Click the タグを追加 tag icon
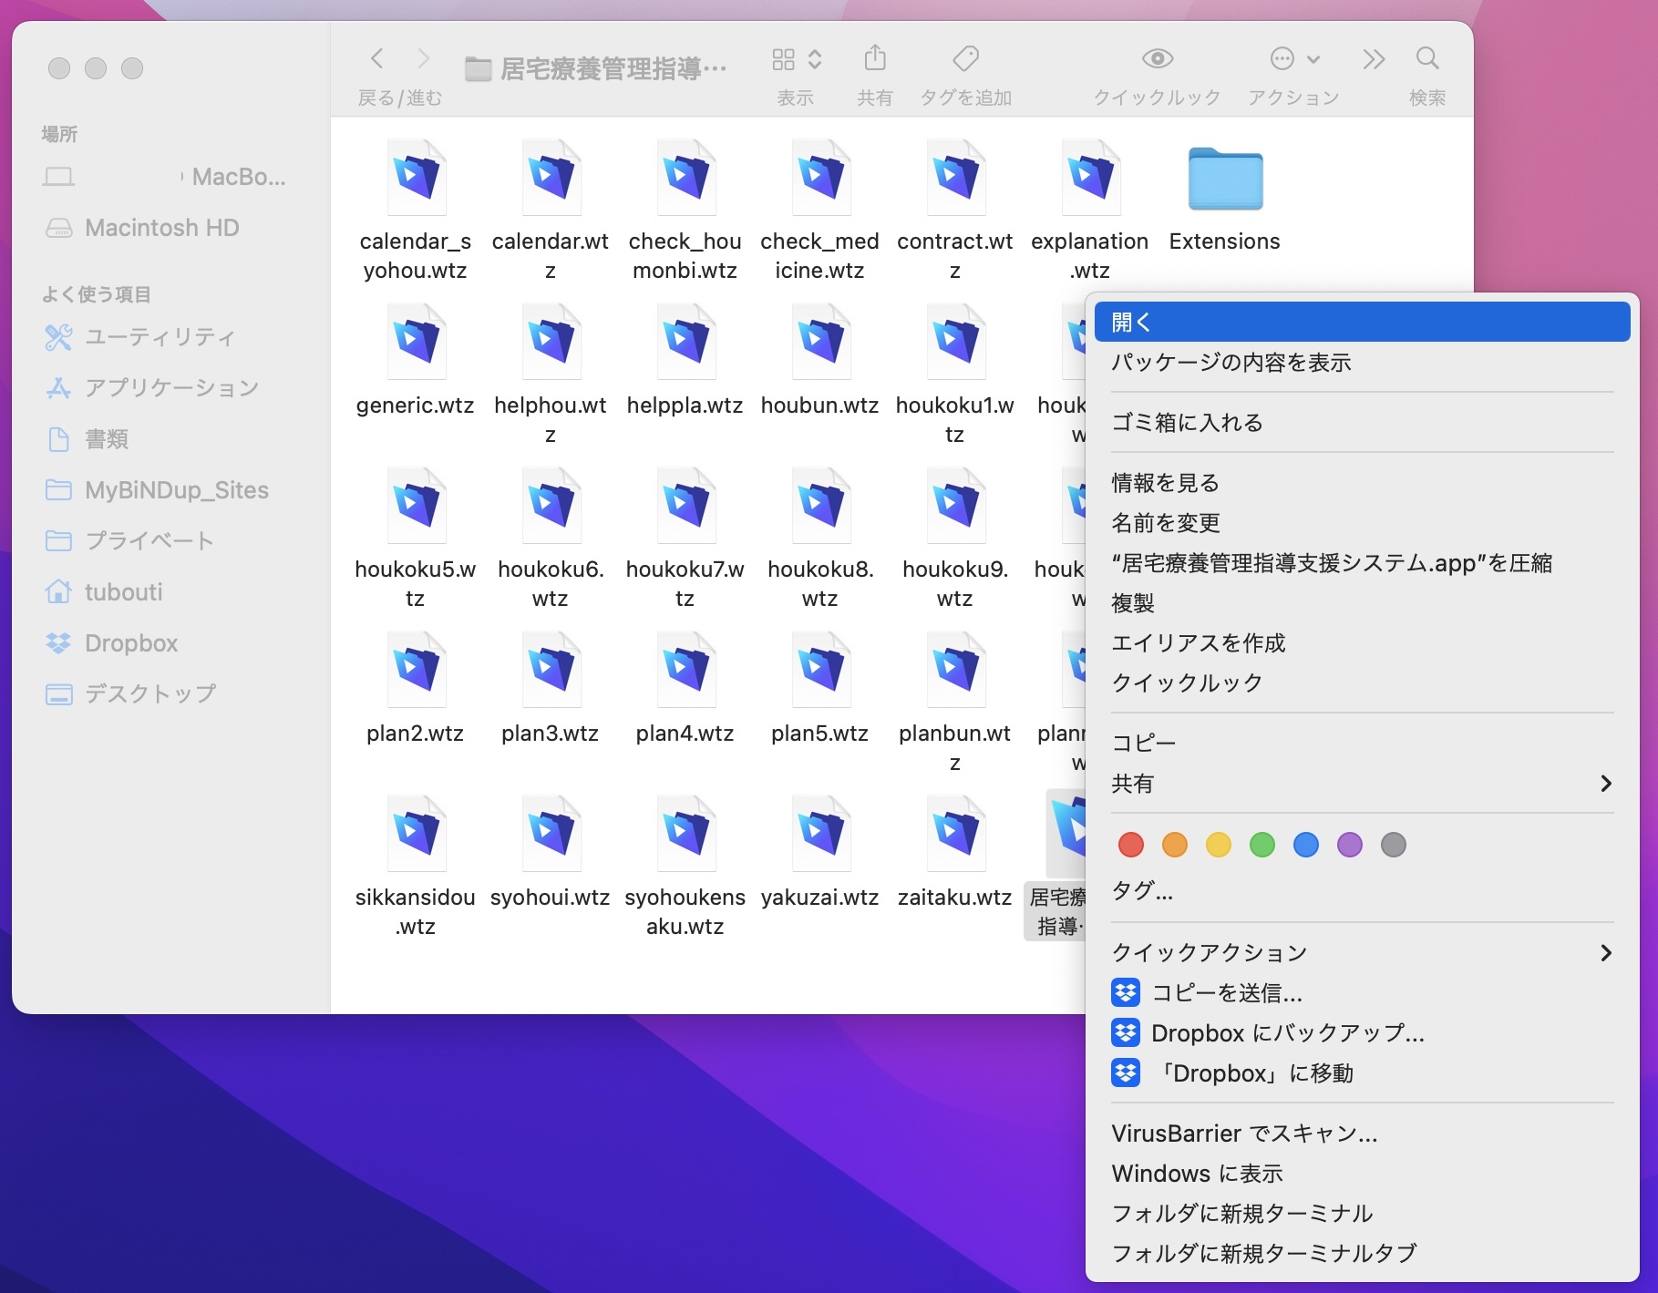Viewport: 1658px width, 1293px height. click(963, 58)
